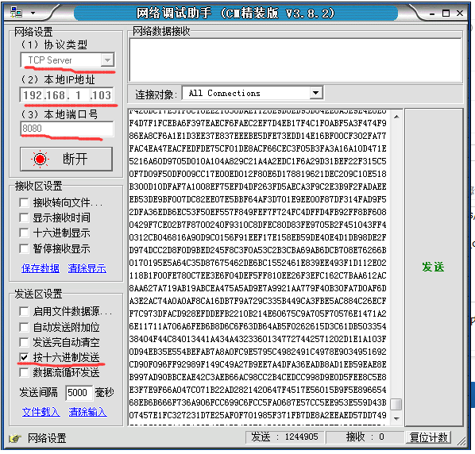The width and height of the screenshot is (475, 454).
Task: Click the window resize grip icon
Action: click(x=461, y=441)
